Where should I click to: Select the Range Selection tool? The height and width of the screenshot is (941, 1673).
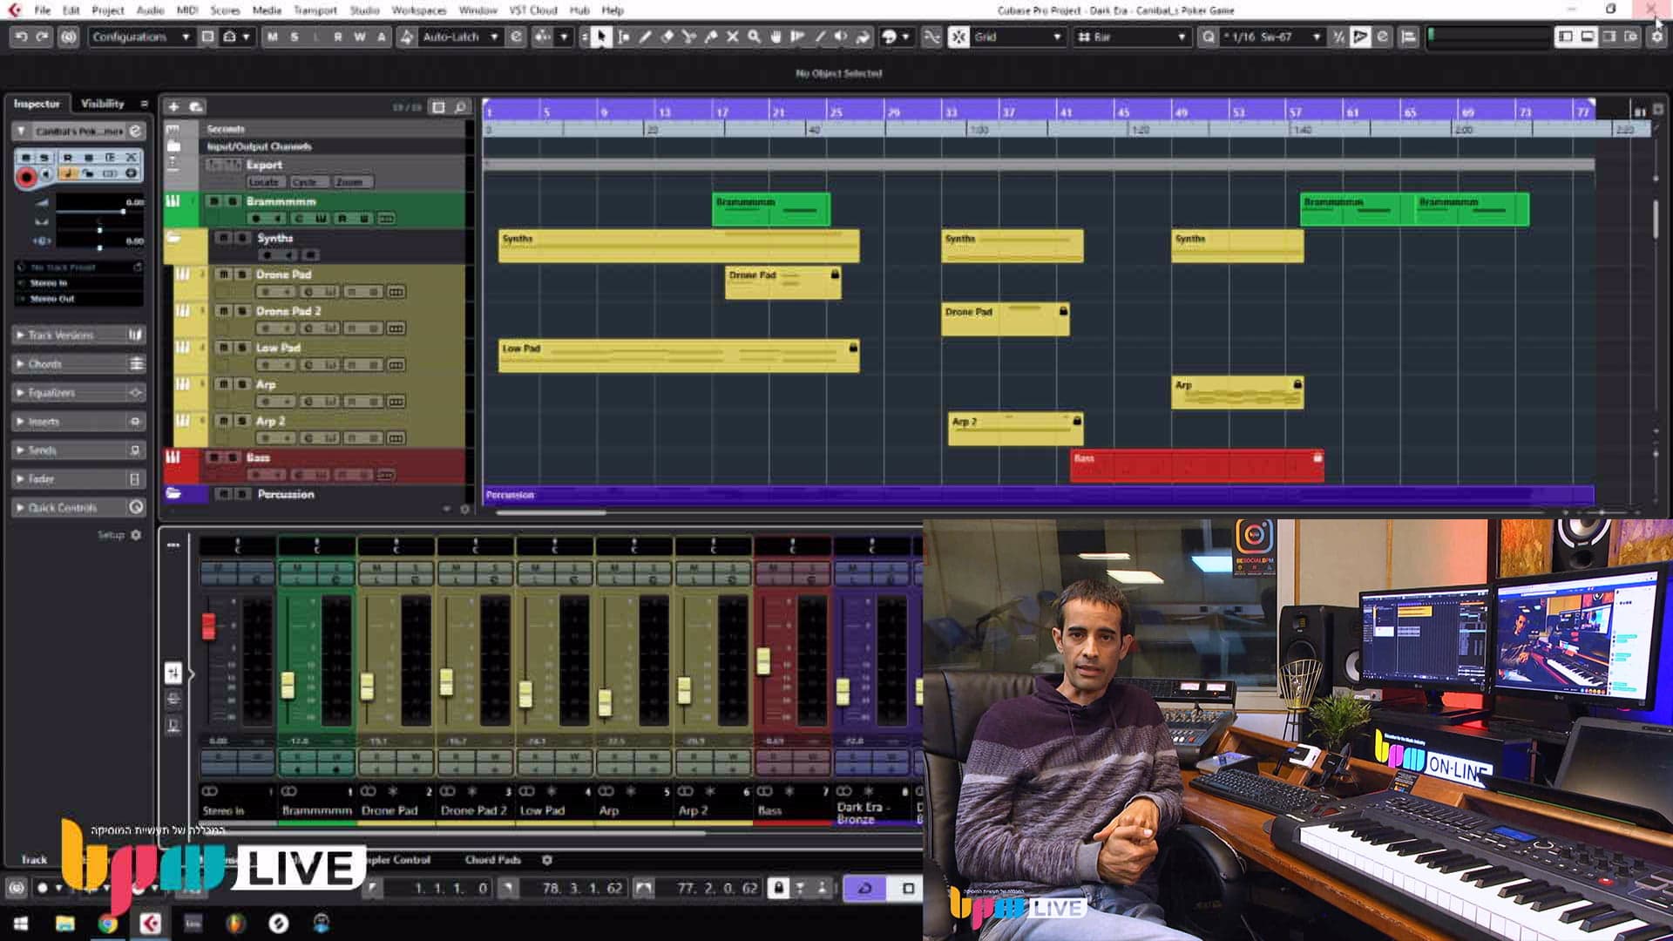pyautogui.click(x=624, y=37)
